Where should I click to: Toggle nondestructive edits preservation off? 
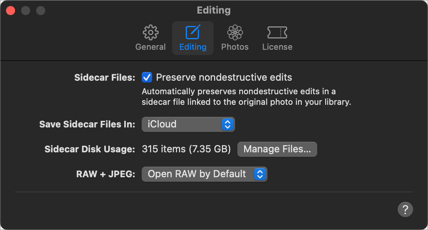tap(146, 77)
